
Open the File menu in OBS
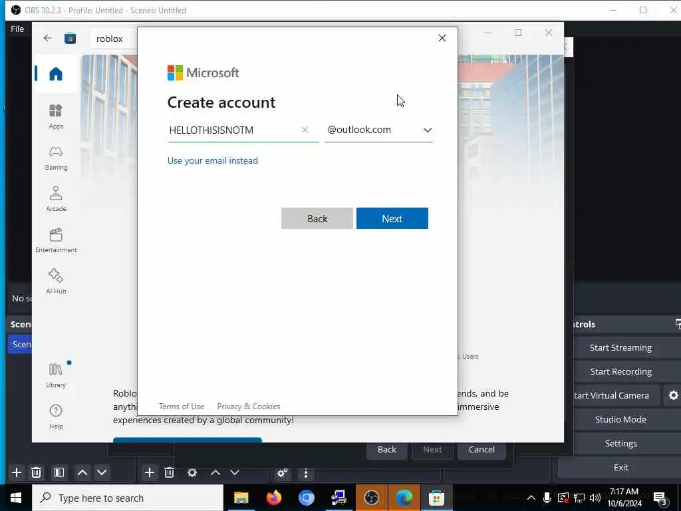click(17, 29)
